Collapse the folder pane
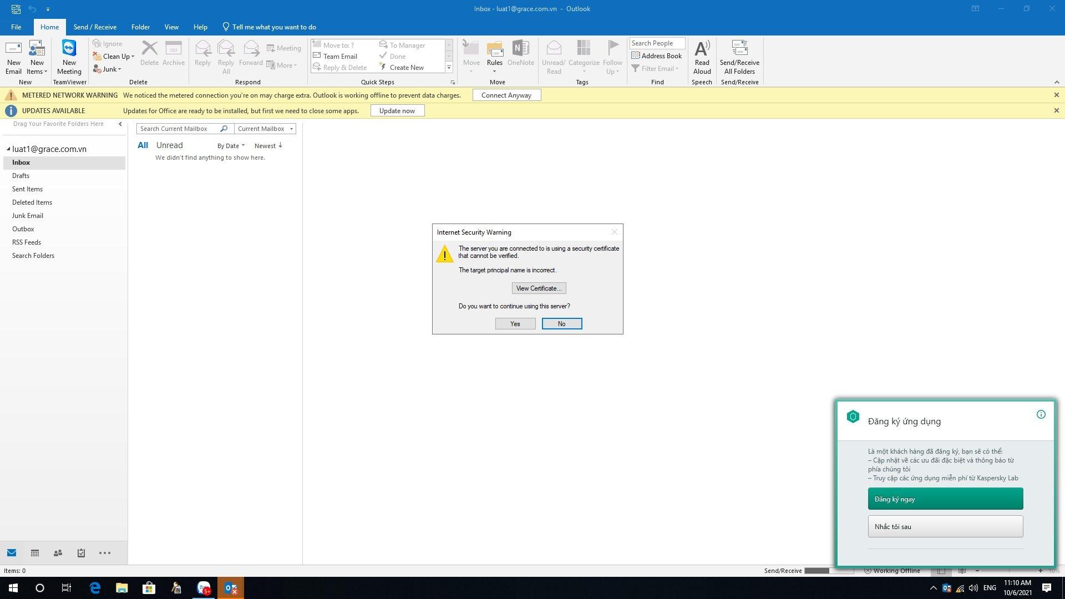Screen dimensions: 1065x599 coord(120,124)
